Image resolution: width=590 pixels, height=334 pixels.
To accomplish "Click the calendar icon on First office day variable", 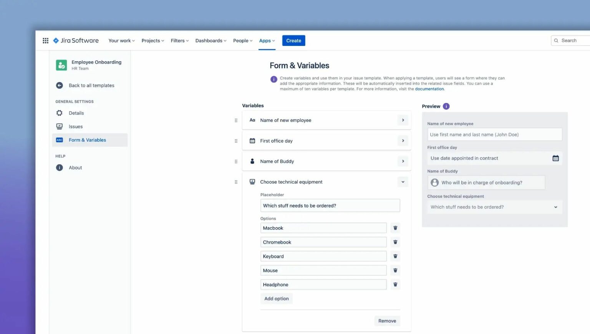I will (x=252, y=141).
